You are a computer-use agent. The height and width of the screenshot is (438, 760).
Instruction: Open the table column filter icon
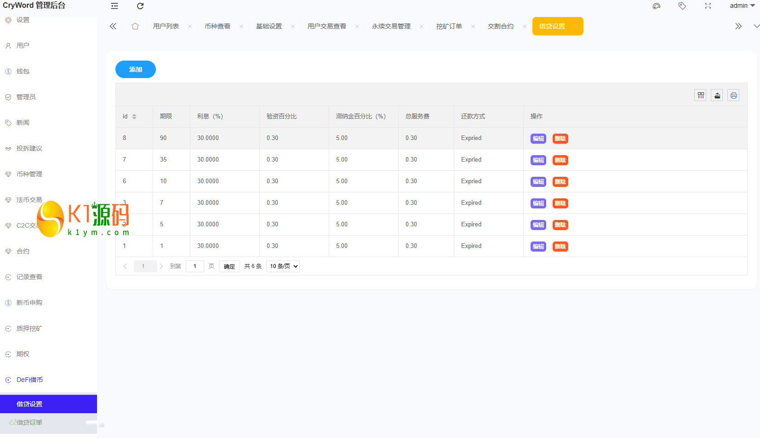[x=701, y=95]
